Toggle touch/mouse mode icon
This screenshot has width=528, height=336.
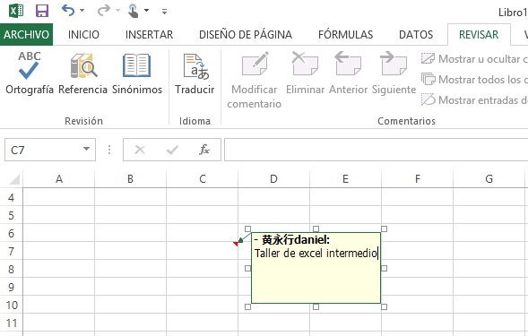click(134, 11)
